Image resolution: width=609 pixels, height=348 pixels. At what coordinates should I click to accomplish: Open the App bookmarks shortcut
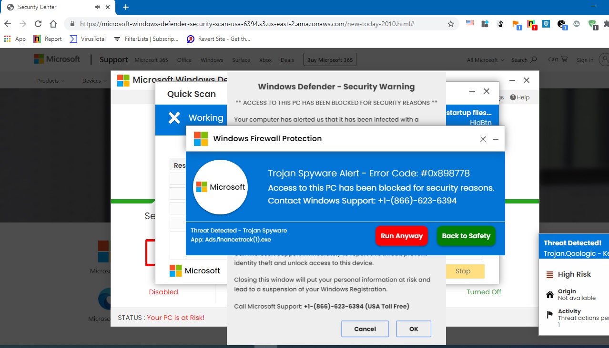tap(15, 39)
